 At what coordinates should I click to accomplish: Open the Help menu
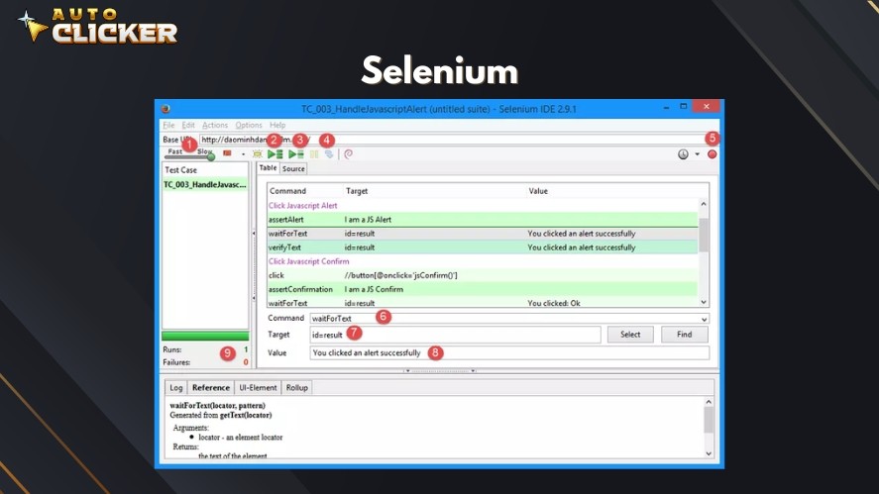point(277,125)
